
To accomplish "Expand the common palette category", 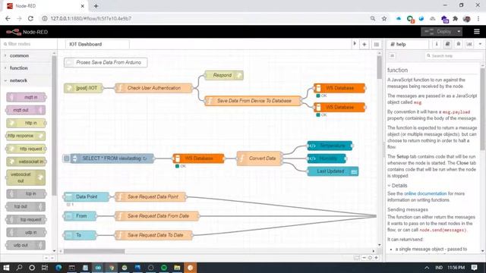I will tap(27, 55).
